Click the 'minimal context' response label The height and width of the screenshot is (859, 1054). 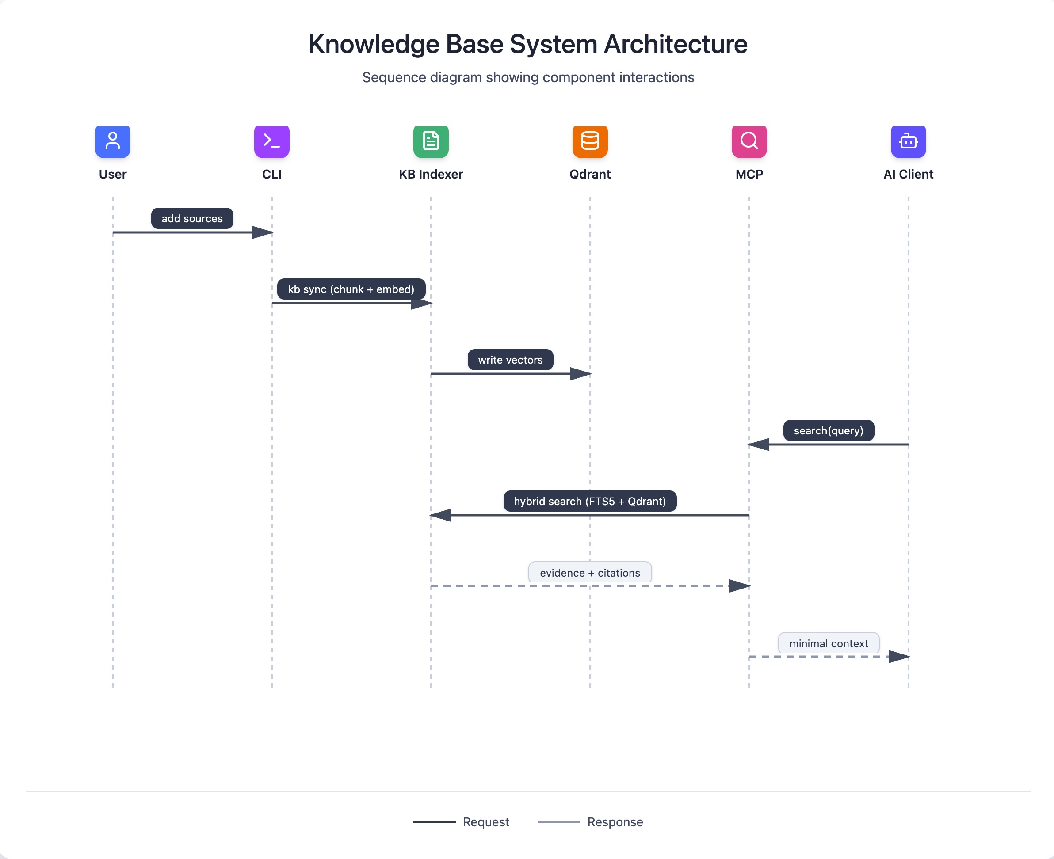click(x=828, y=643)
